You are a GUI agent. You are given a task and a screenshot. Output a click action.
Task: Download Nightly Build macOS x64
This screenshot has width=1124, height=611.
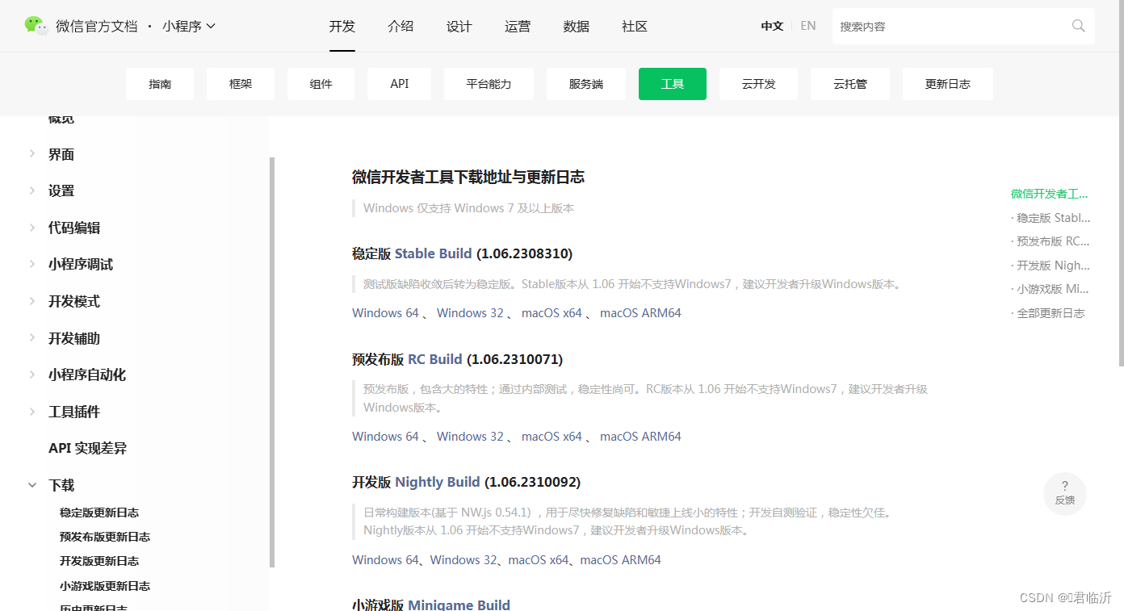pos(539,560)
